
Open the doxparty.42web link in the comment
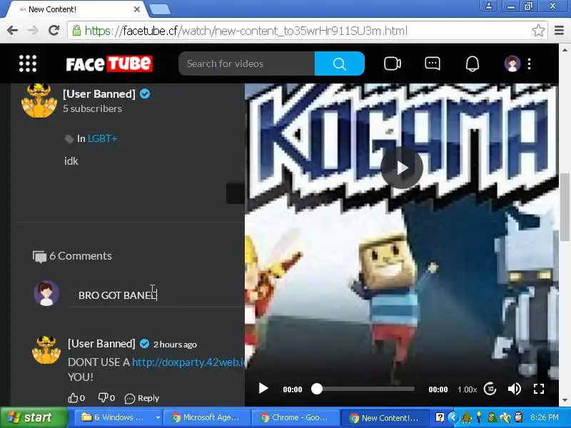click(x=188, y=362)
